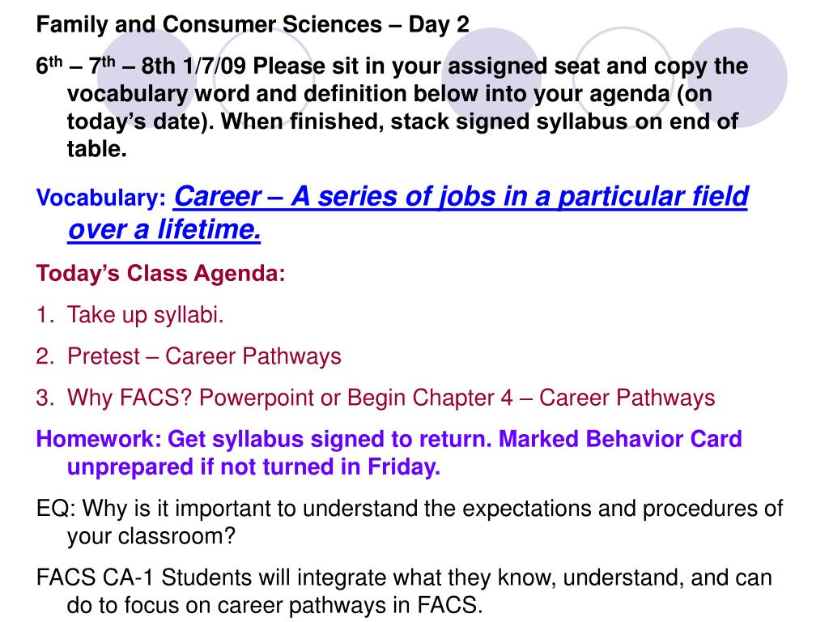Click the 'your classroom?' text
Image resolution: width=829 pixels, height=622 pixels.
pos(152,536)
